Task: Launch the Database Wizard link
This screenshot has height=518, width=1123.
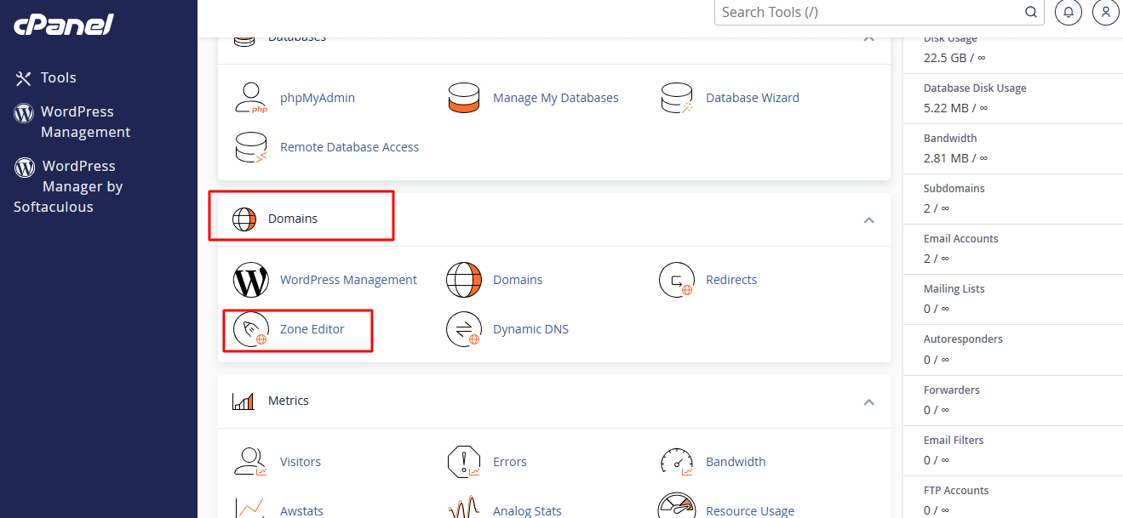Action: [x=753, y=98]
